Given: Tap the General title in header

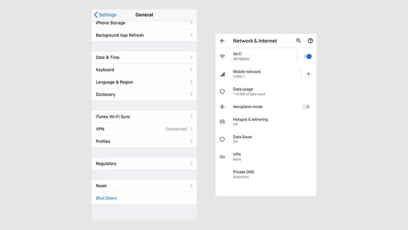Looking at the screenshot, I should pyautogui.click(x=144, y=15).
